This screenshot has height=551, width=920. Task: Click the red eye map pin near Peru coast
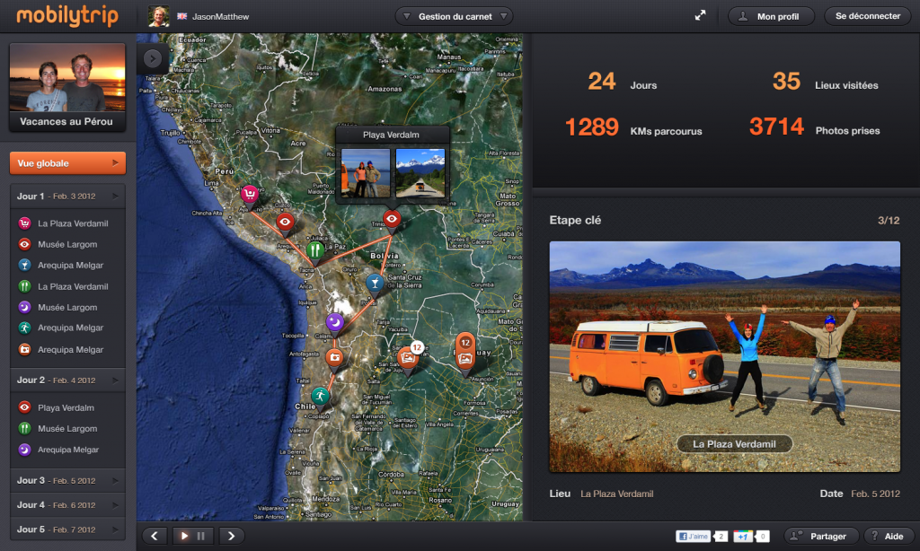[x=285, y=223]
